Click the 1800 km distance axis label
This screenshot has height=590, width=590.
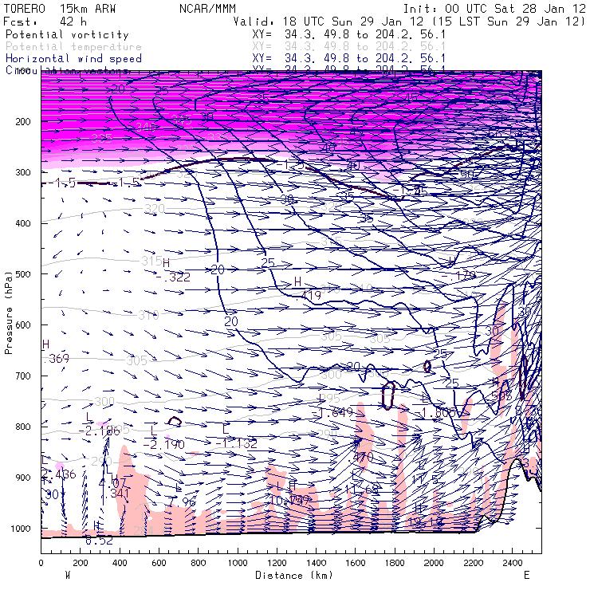(x=395, y=563)
